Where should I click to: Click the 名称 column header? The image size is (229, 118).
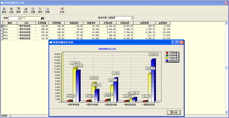26,23
